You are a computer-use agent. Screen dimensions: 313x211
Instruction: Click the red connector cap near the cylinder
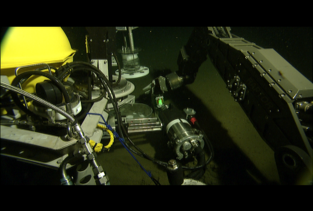click(193, 120)
